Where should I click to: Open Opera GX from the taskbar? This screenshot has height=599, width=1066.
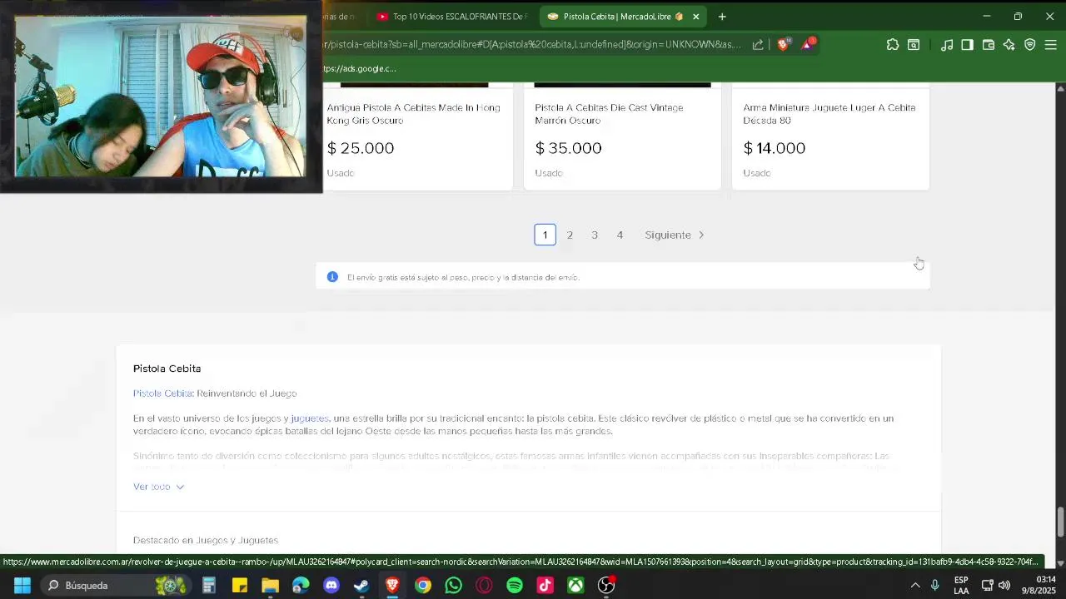[x=484, y=586]
